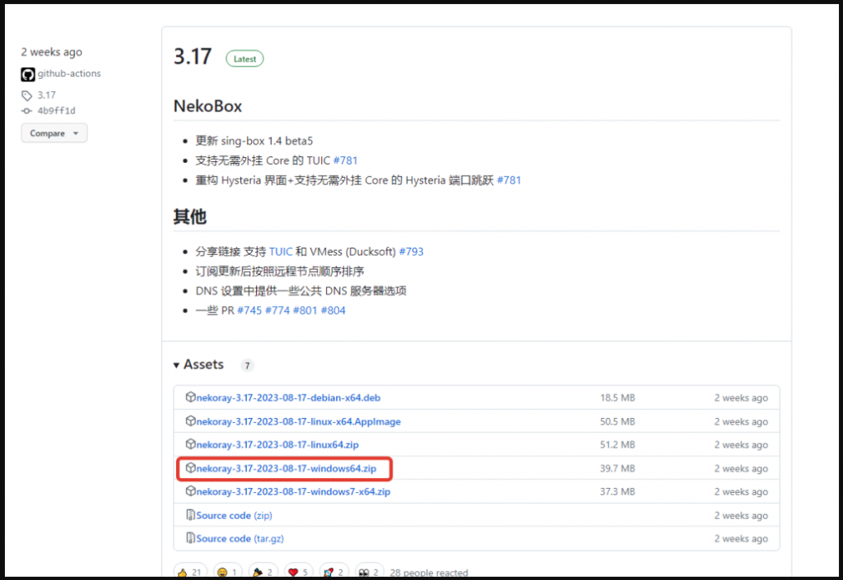Screen dimensions: 843x580
Task: Download nekoray-3.17-2023-08-17-linux64.zip
Action: 277,444
